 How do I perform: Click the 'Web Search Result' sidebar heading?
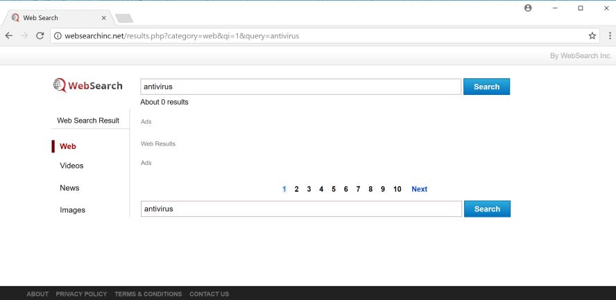coord(88,121)
